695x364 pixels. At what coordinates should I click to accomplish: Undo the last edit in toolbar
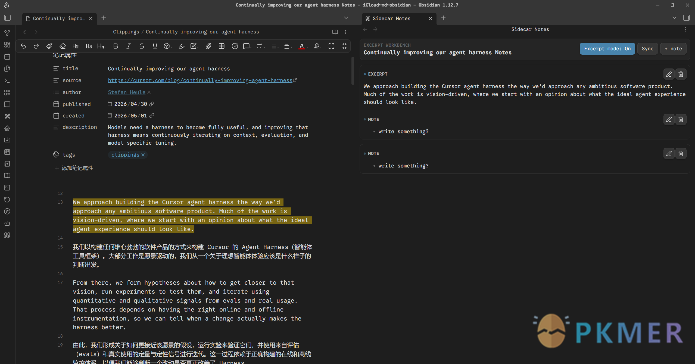point(23,46)
